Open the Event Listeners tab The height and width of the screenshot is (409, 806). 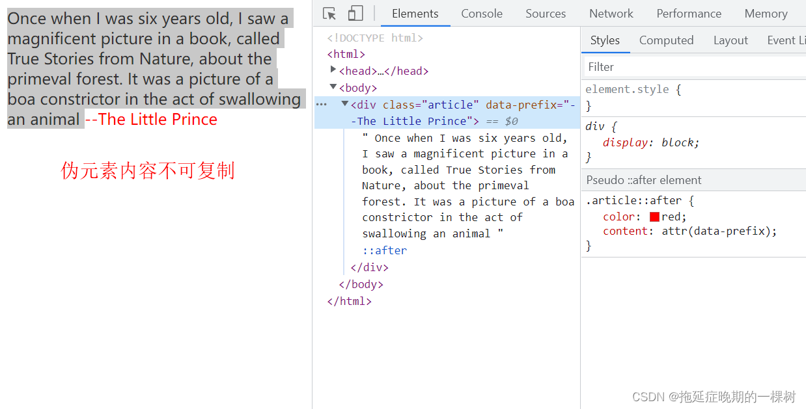pyautogui.click(x=786, y=40)
